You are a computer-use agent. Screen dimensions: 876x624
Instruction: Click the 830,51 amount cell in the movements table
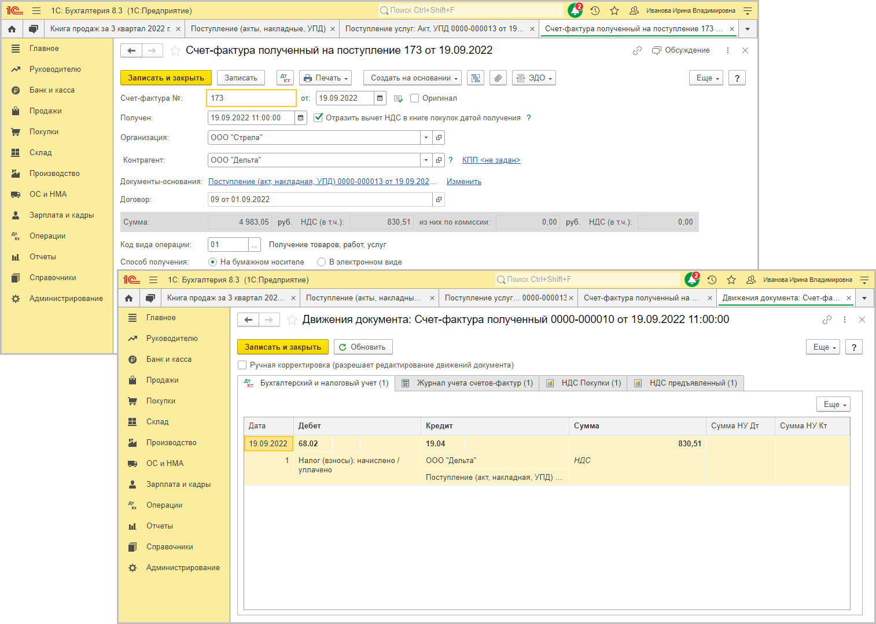[638, 444]
